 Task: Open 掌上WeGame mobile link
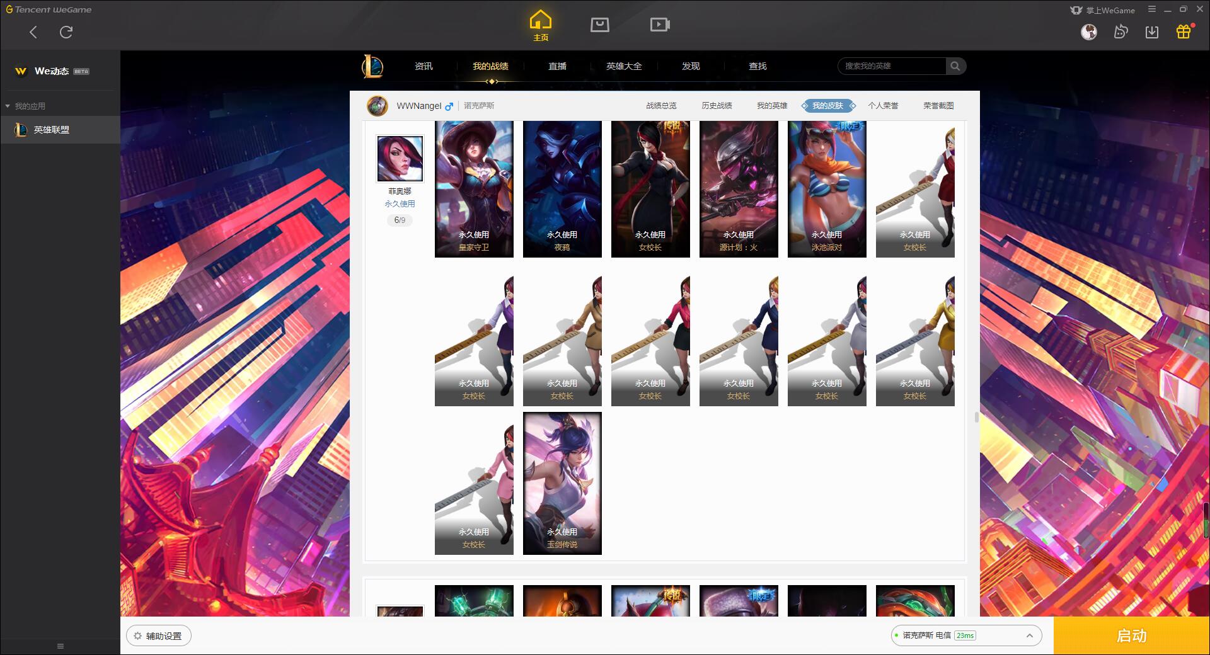(x=1102, y=10)
